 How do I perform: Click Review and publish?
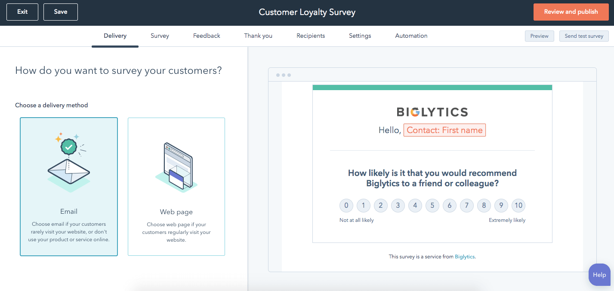point(571,12)
